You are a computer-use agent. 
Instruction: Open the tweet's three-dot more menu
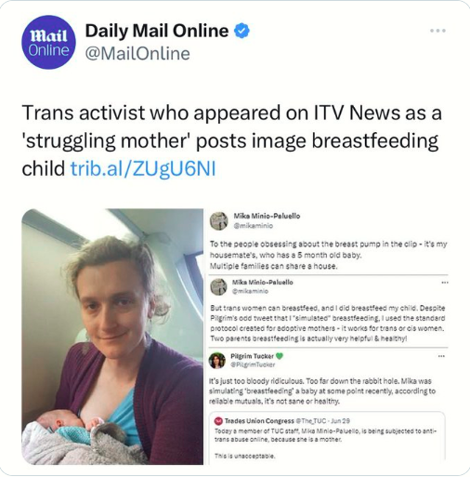[437, 31]
